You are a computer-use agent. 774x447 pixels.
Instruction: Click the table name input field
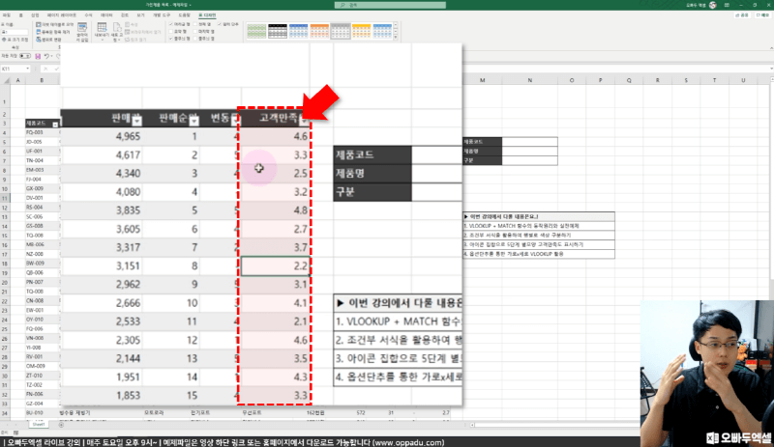(x=15, y=32)
